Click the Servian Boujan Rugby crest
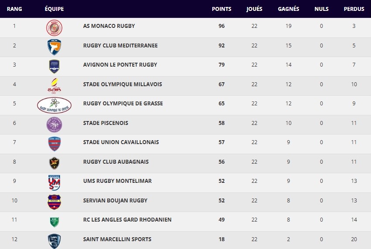The height and width of the screenshot is (249, 371). pyautogui.click(x=54, y=202)
